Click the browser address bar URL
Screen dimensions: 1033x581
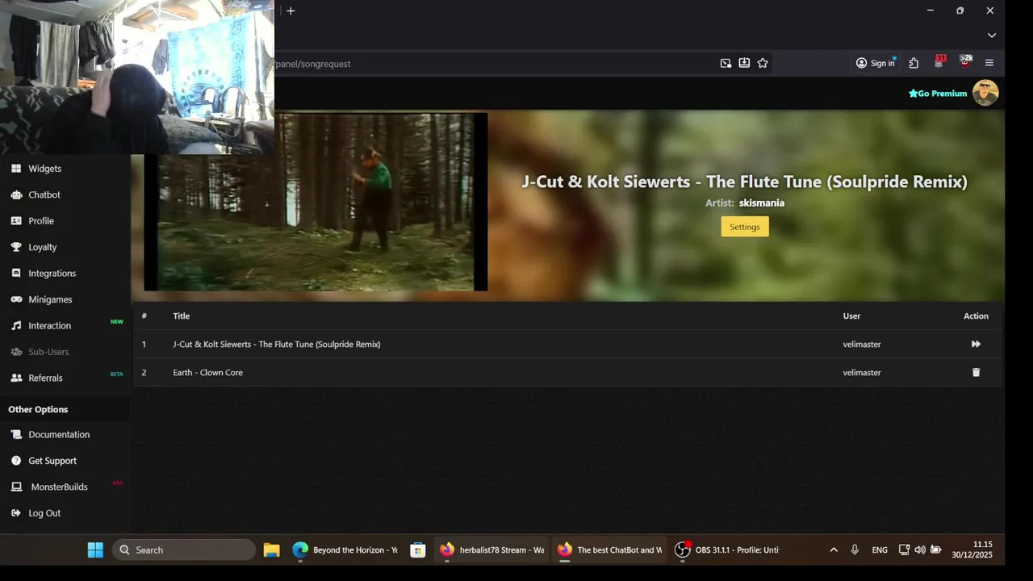(313, 64)
